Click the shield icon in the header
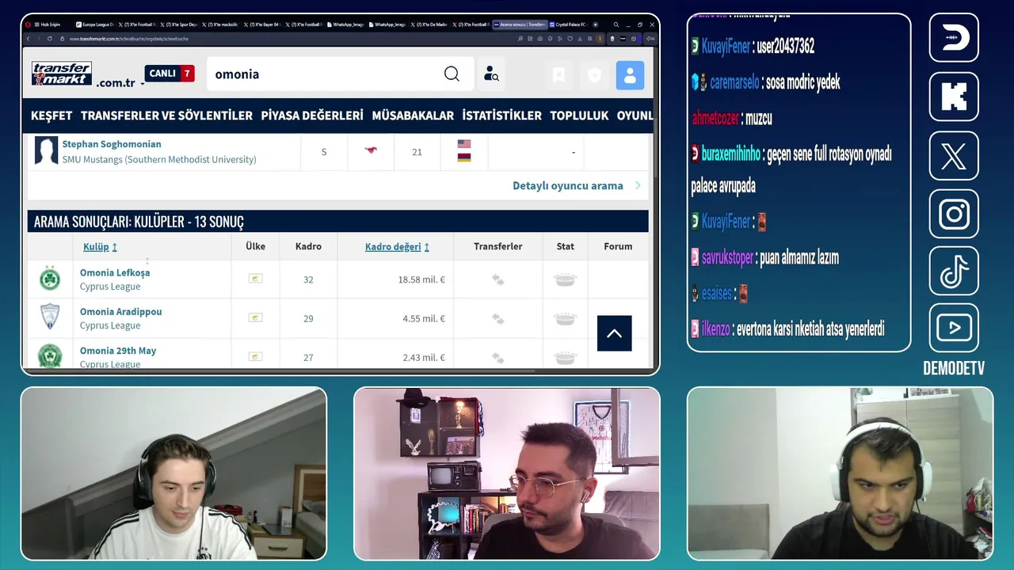The image size is (1014, 570). point(594,75)
